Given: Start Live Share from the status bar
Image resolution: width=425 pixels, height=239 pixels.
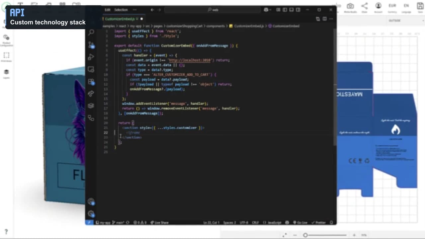Looking at the screenshot, I should (159, 222).
